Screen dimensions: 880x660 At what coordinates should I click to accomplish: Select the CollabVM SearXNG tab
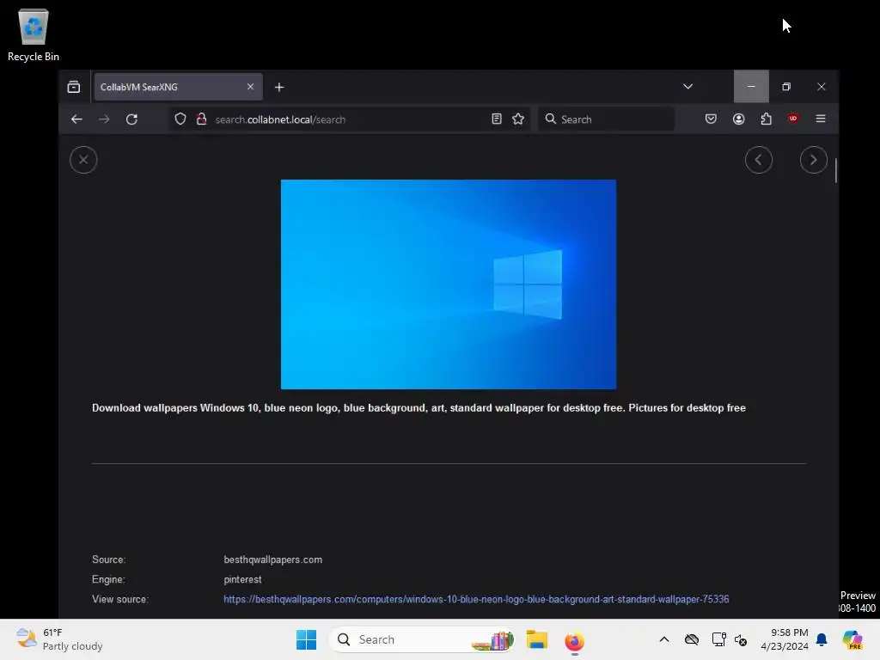tap(178, 87)
